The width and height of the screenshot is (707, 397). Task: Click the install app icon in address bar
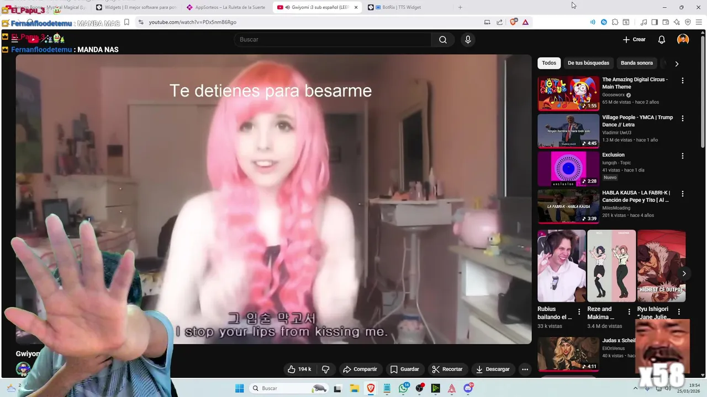(487, 22)
